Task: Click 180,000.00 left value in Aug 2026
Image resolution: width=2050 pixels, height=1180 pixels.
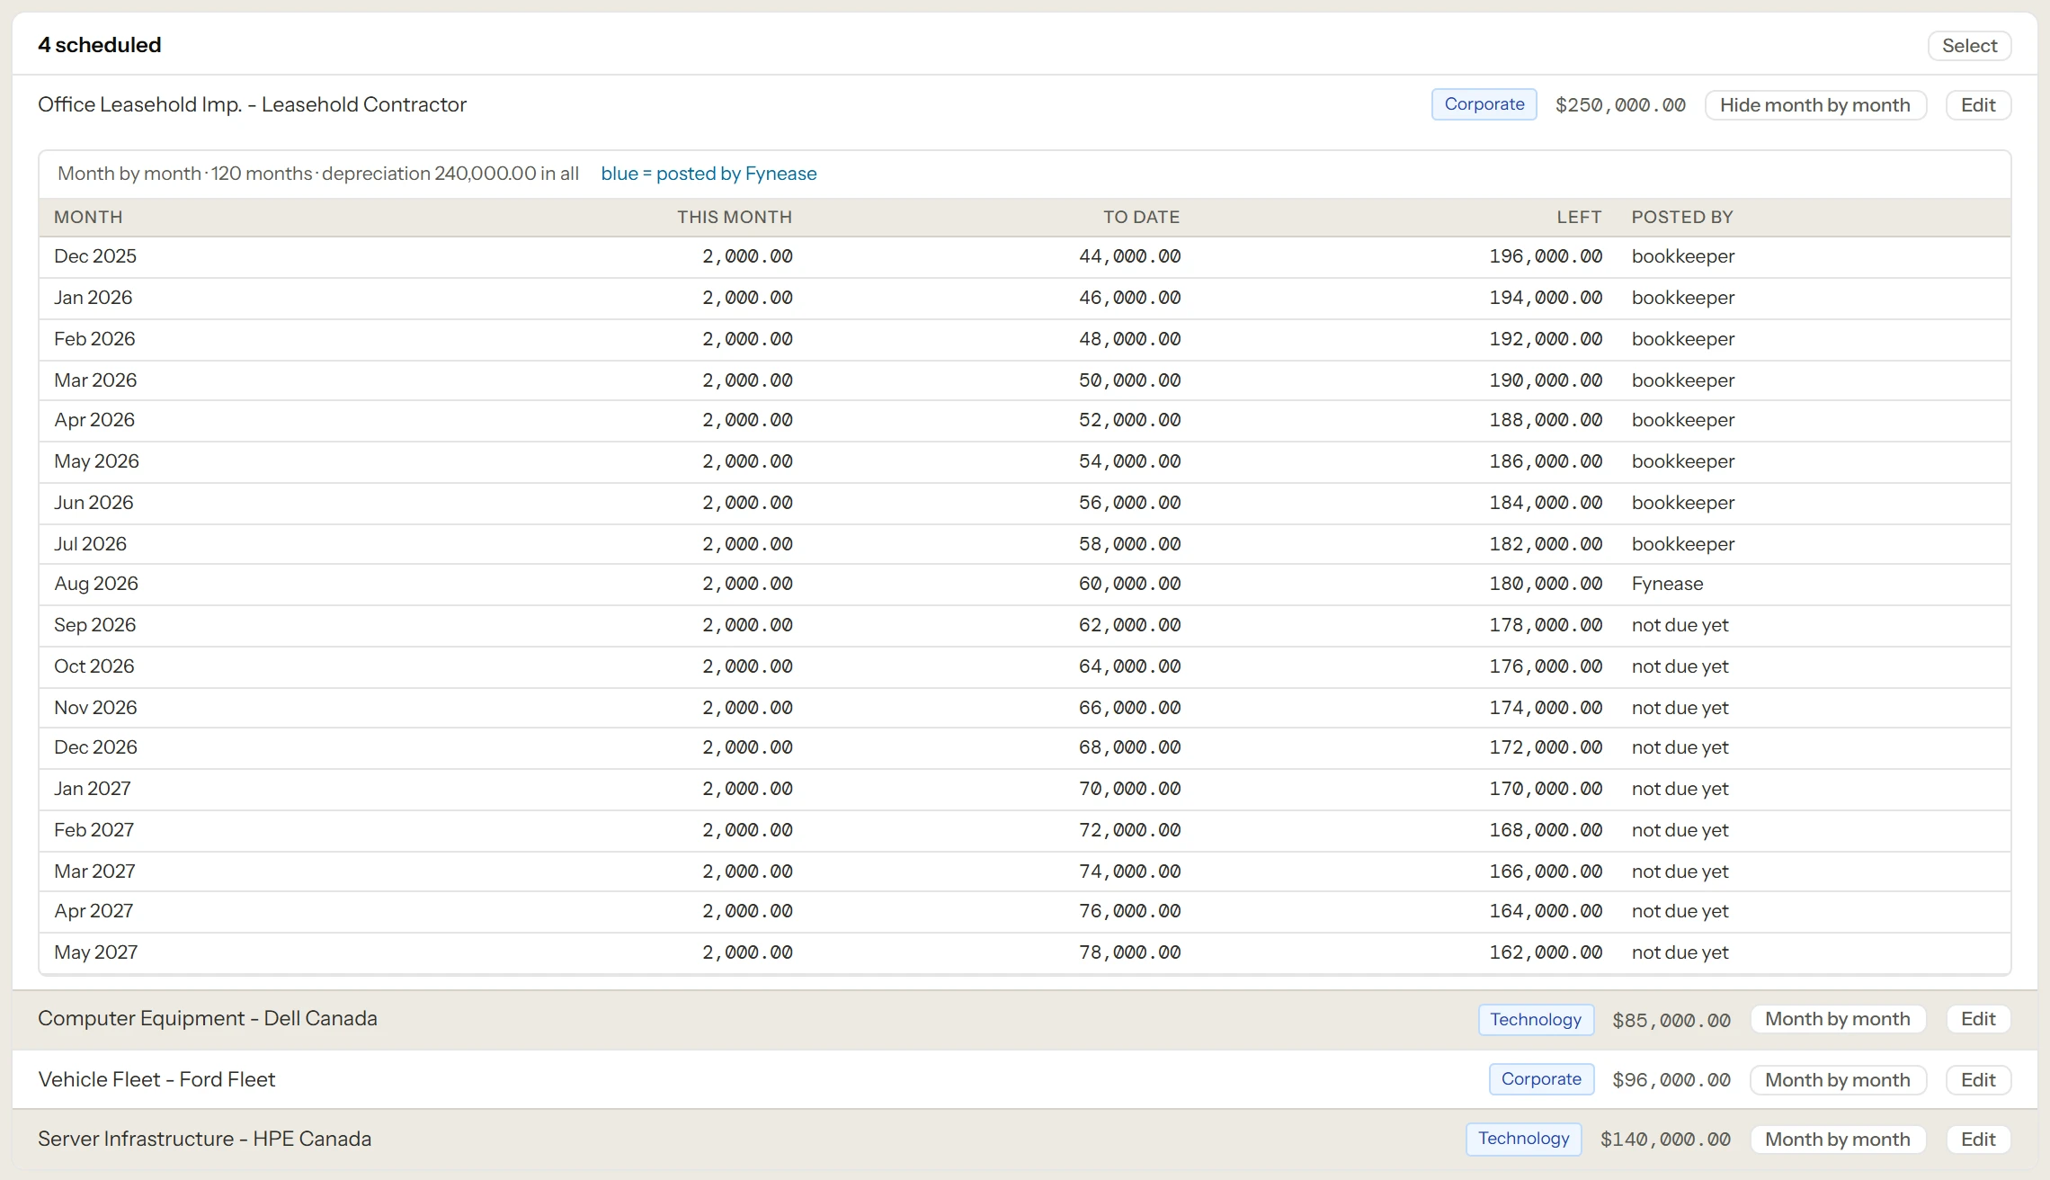Action: [x=1546, y=584]
